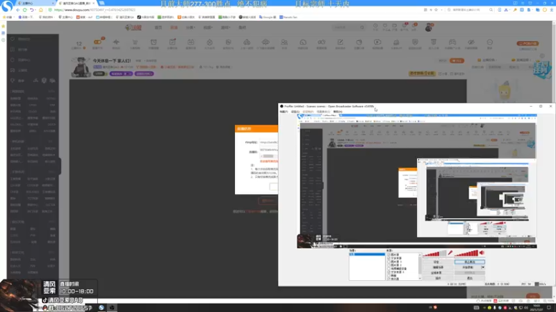Viewport: 556px width, 312px height.
Task: Open Sogou browser icon on the taskbar
Action: (x=101, y=307)
